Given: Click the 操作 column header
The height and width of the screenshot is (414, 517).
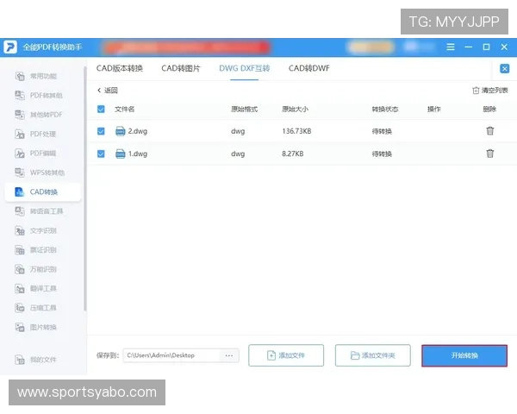Looking at the screenshot, I should [433, 109].
